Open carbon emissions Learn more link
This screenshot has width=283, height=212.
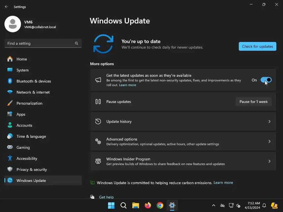pyautogui.click(x=223, y=183)
